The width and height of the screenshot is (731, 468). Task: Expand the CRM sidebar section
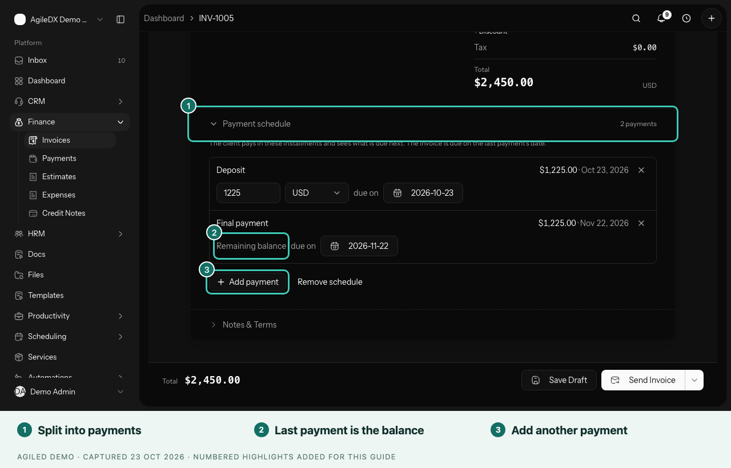pos(70,102)
